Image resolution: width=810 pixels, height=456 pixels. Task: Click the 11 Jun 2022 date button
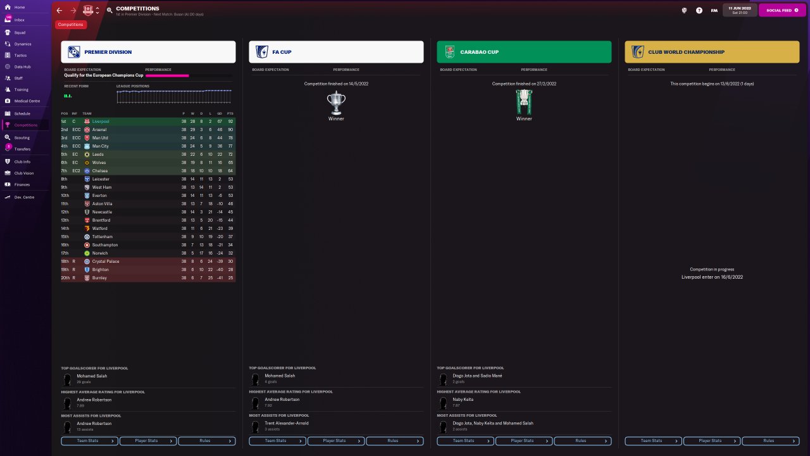740,10
